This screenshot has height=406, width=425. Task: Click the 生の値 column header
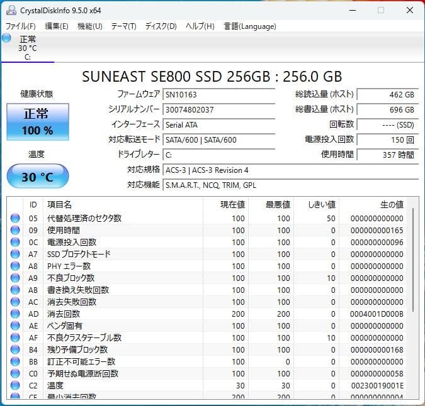(x=373, y=204)
